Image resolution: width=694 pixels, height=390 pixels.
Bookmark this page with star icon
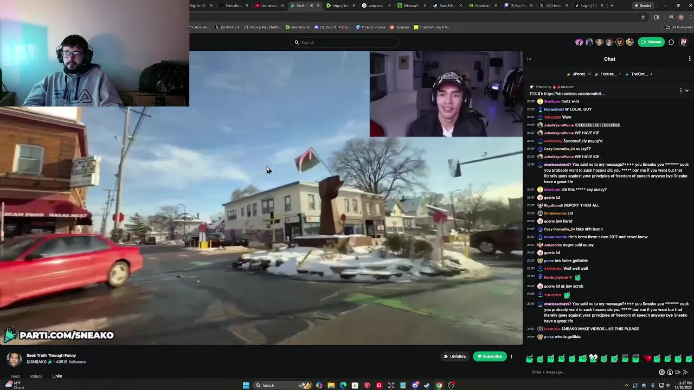[643, 17]
